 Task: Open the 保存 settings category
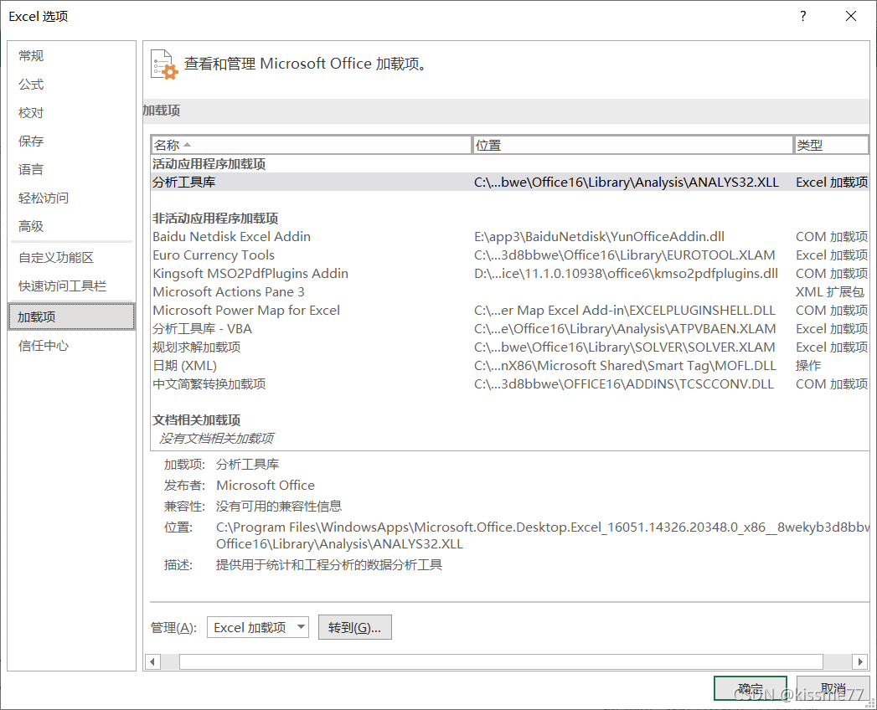[71, 141]
